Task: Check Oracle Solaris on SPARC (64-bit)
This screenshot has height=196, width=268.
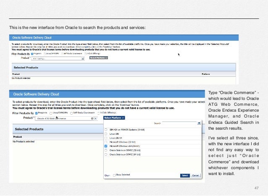Action: click(x=106, y=154)
